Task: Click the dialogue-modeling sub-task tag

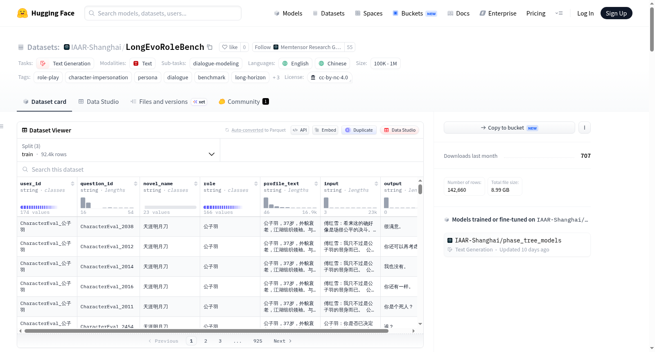Action: (x=216, y=63)
